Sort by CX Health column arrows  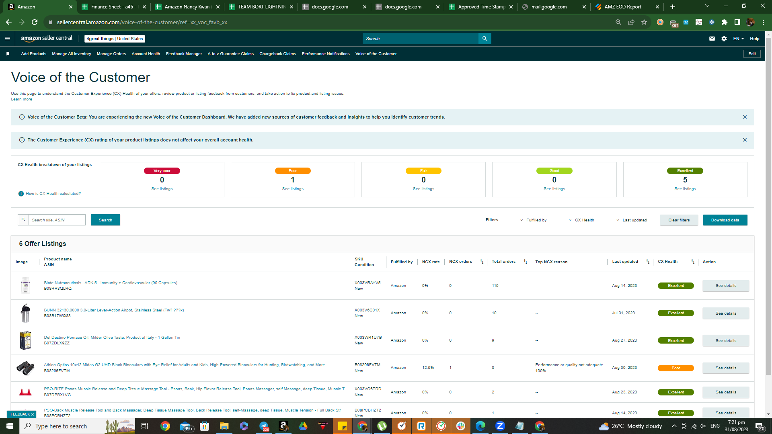tap(693, 262)
